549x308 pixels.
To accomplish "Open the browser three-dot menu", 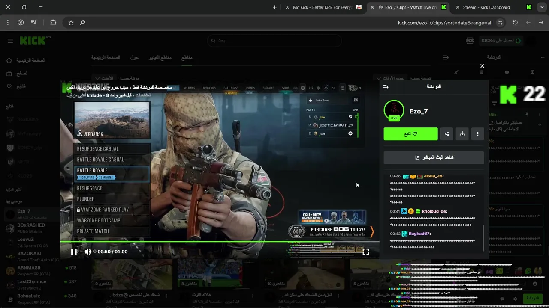I will tap(8, 22).
